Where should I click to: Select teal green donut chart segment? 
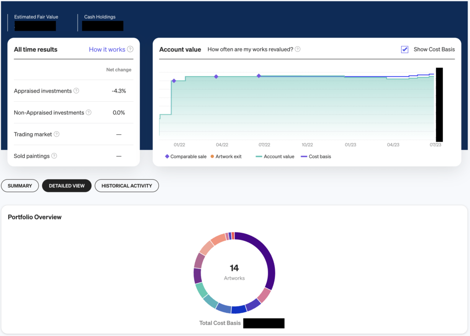point(200,289)
